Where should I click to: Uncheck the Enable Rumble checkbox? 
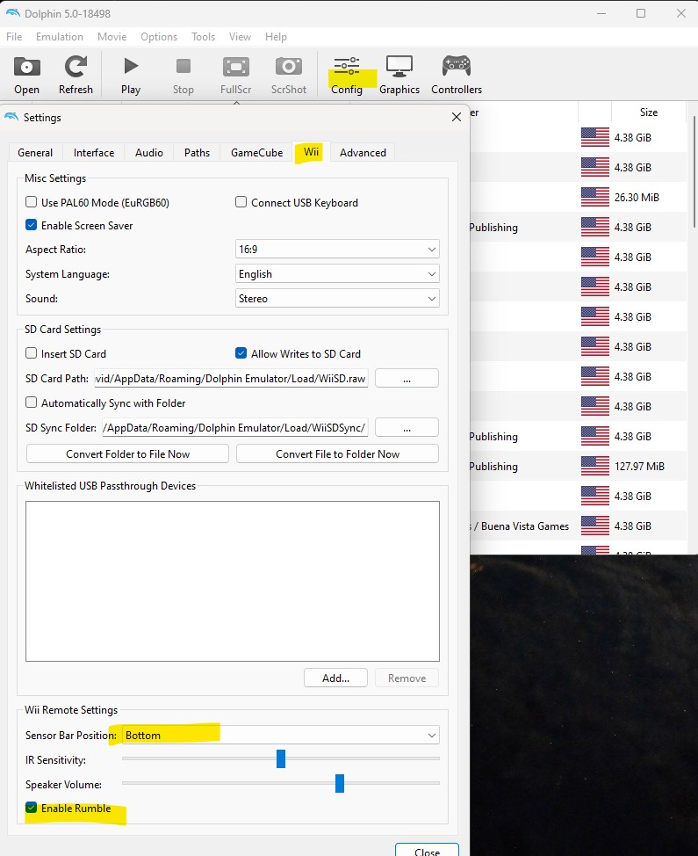31,808
